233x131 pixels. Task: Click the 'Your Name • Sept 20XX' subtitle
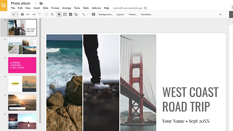(x=186, y=121)
